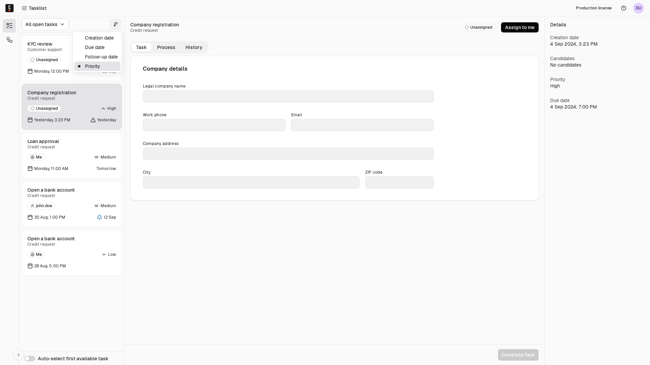
Task: Open the DU user avatar menu
Action: [638, 8]
